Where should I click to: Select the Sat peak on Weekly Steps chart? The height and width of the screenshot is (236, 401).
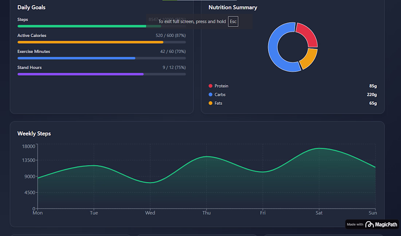pyautogui.click(x=319, y=148)
